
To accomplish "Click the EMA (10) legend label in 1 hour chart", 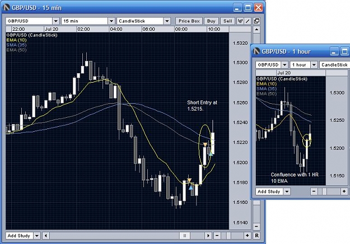I will coord(267,84).
